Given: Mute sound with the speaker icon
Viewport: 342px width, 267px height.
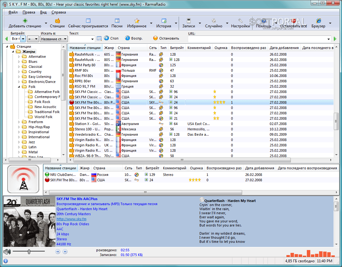Looking at the screenshot, I should pos(7,252).
